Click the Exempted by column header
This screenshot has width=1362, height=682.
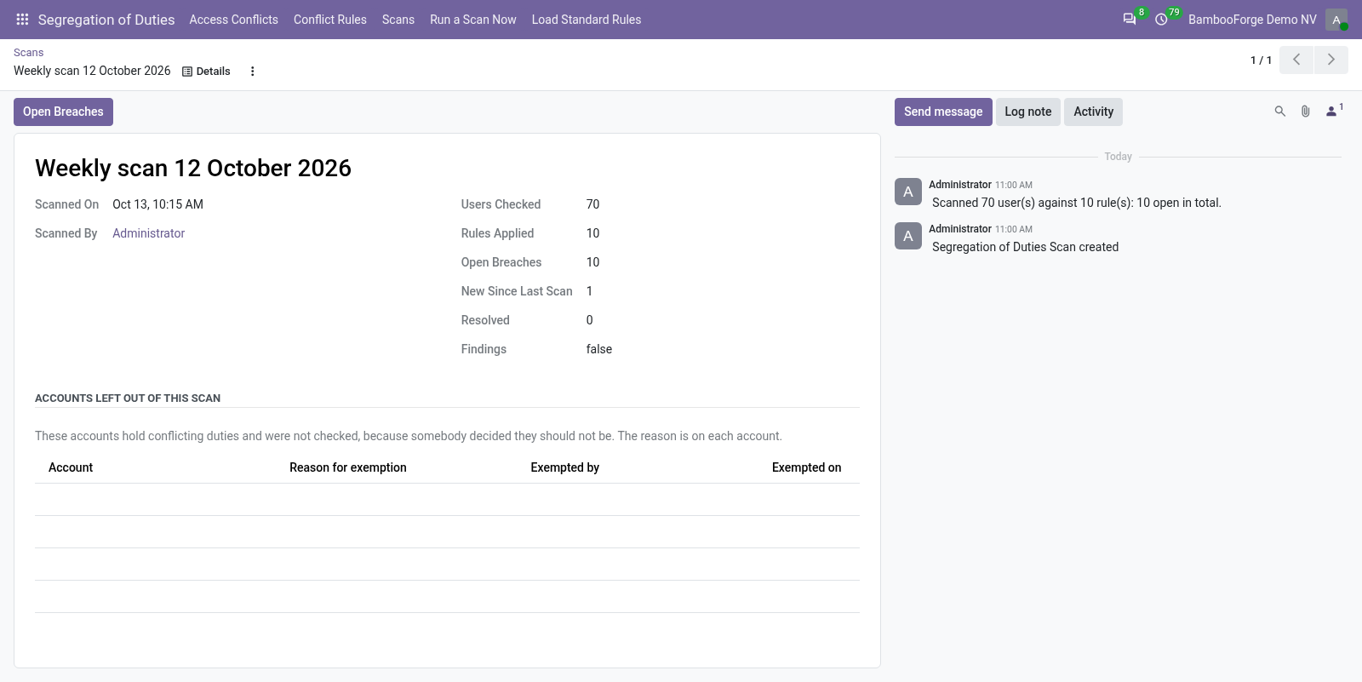pos(565,467)
